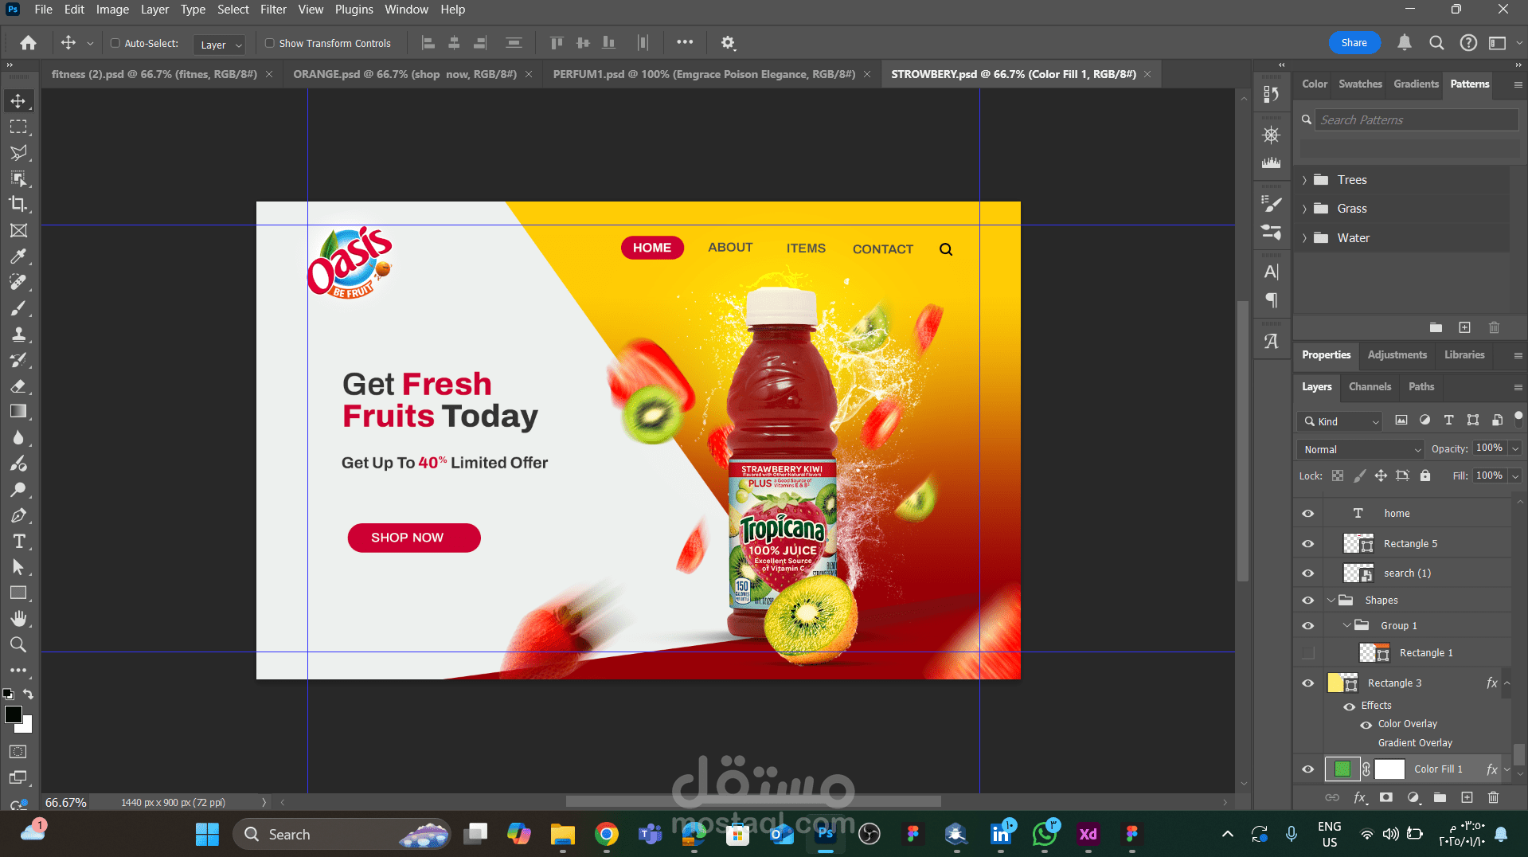Image resolution: width=1528 pixels, height=857 pixels.
Task: Click the Share button
Action: click(x=1354, y=43)
